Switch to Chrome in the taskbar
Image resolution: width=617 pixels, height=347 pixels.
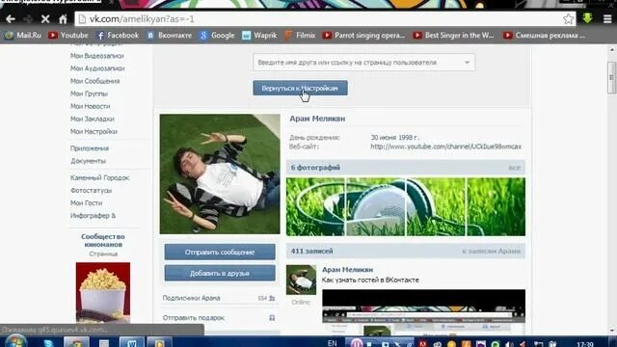76,342
